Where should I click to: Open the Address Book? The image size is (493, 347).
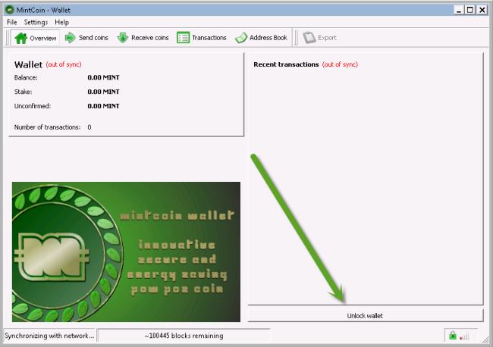coord(261,38)
